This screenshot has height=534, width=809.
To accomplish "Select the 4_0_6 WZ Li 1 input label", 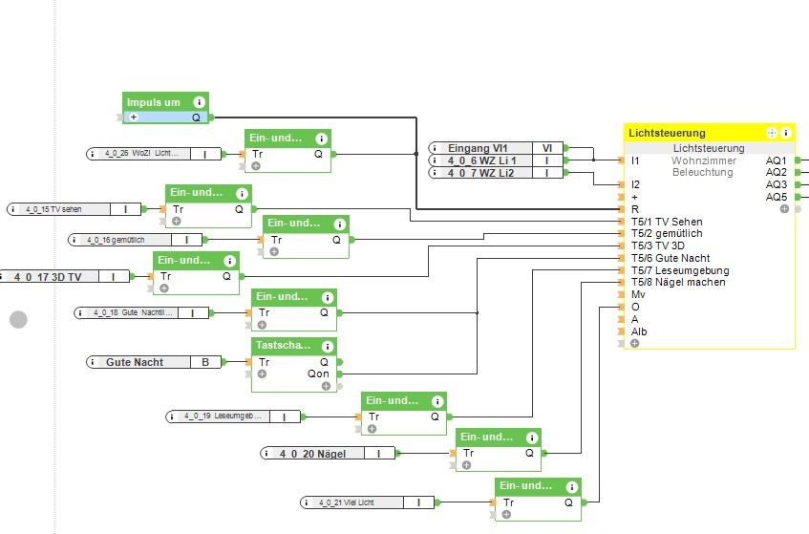I will pyautogui.click(x=481, y=160).
